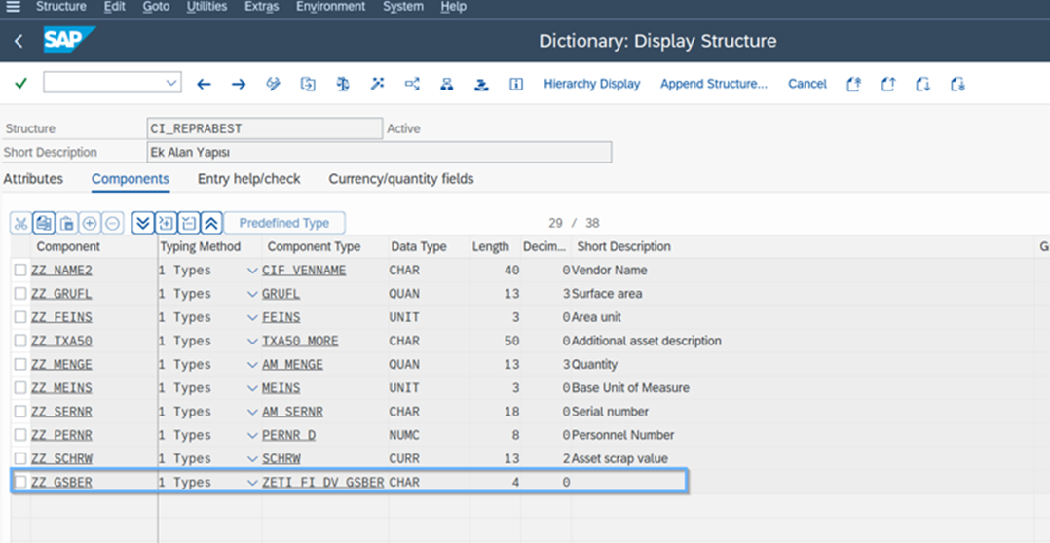
Task: Click the Expand all double-down arrows icon
Action: [x=143, y=223]
